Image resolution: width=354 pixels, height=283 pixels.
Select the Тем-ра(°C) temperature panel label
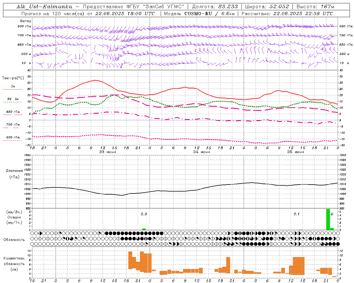pos(13,78)
